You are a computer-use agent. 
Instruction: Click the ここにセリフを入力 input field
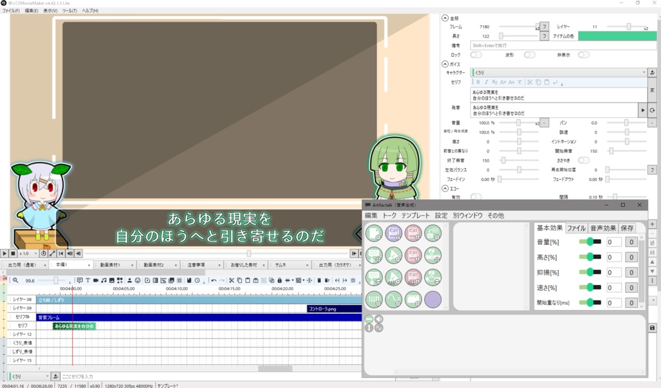click(211, 376)
